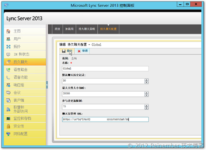The width and height of the screenshot is (206, 150).
Task: Collapse the left navigation pane handle
Action: click(x=47, y=85)
